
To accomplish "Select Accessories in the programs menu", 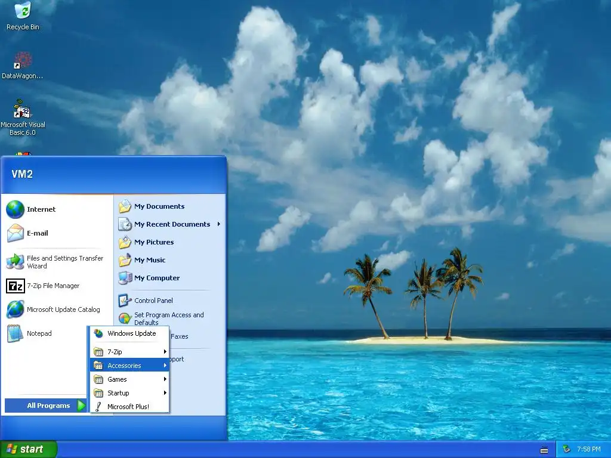I will [129, 366].
